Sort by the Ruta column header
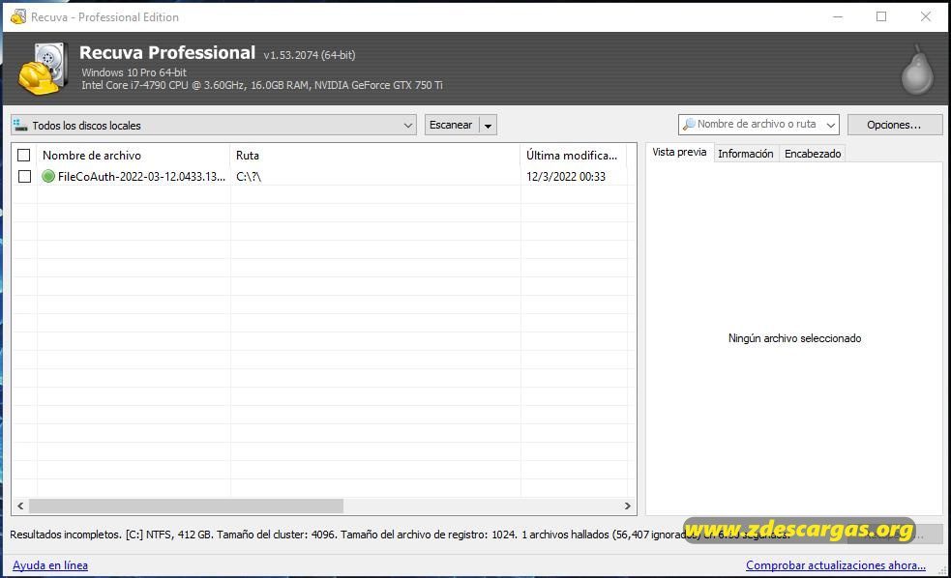The image size is (951, 578). pos(374,155)
